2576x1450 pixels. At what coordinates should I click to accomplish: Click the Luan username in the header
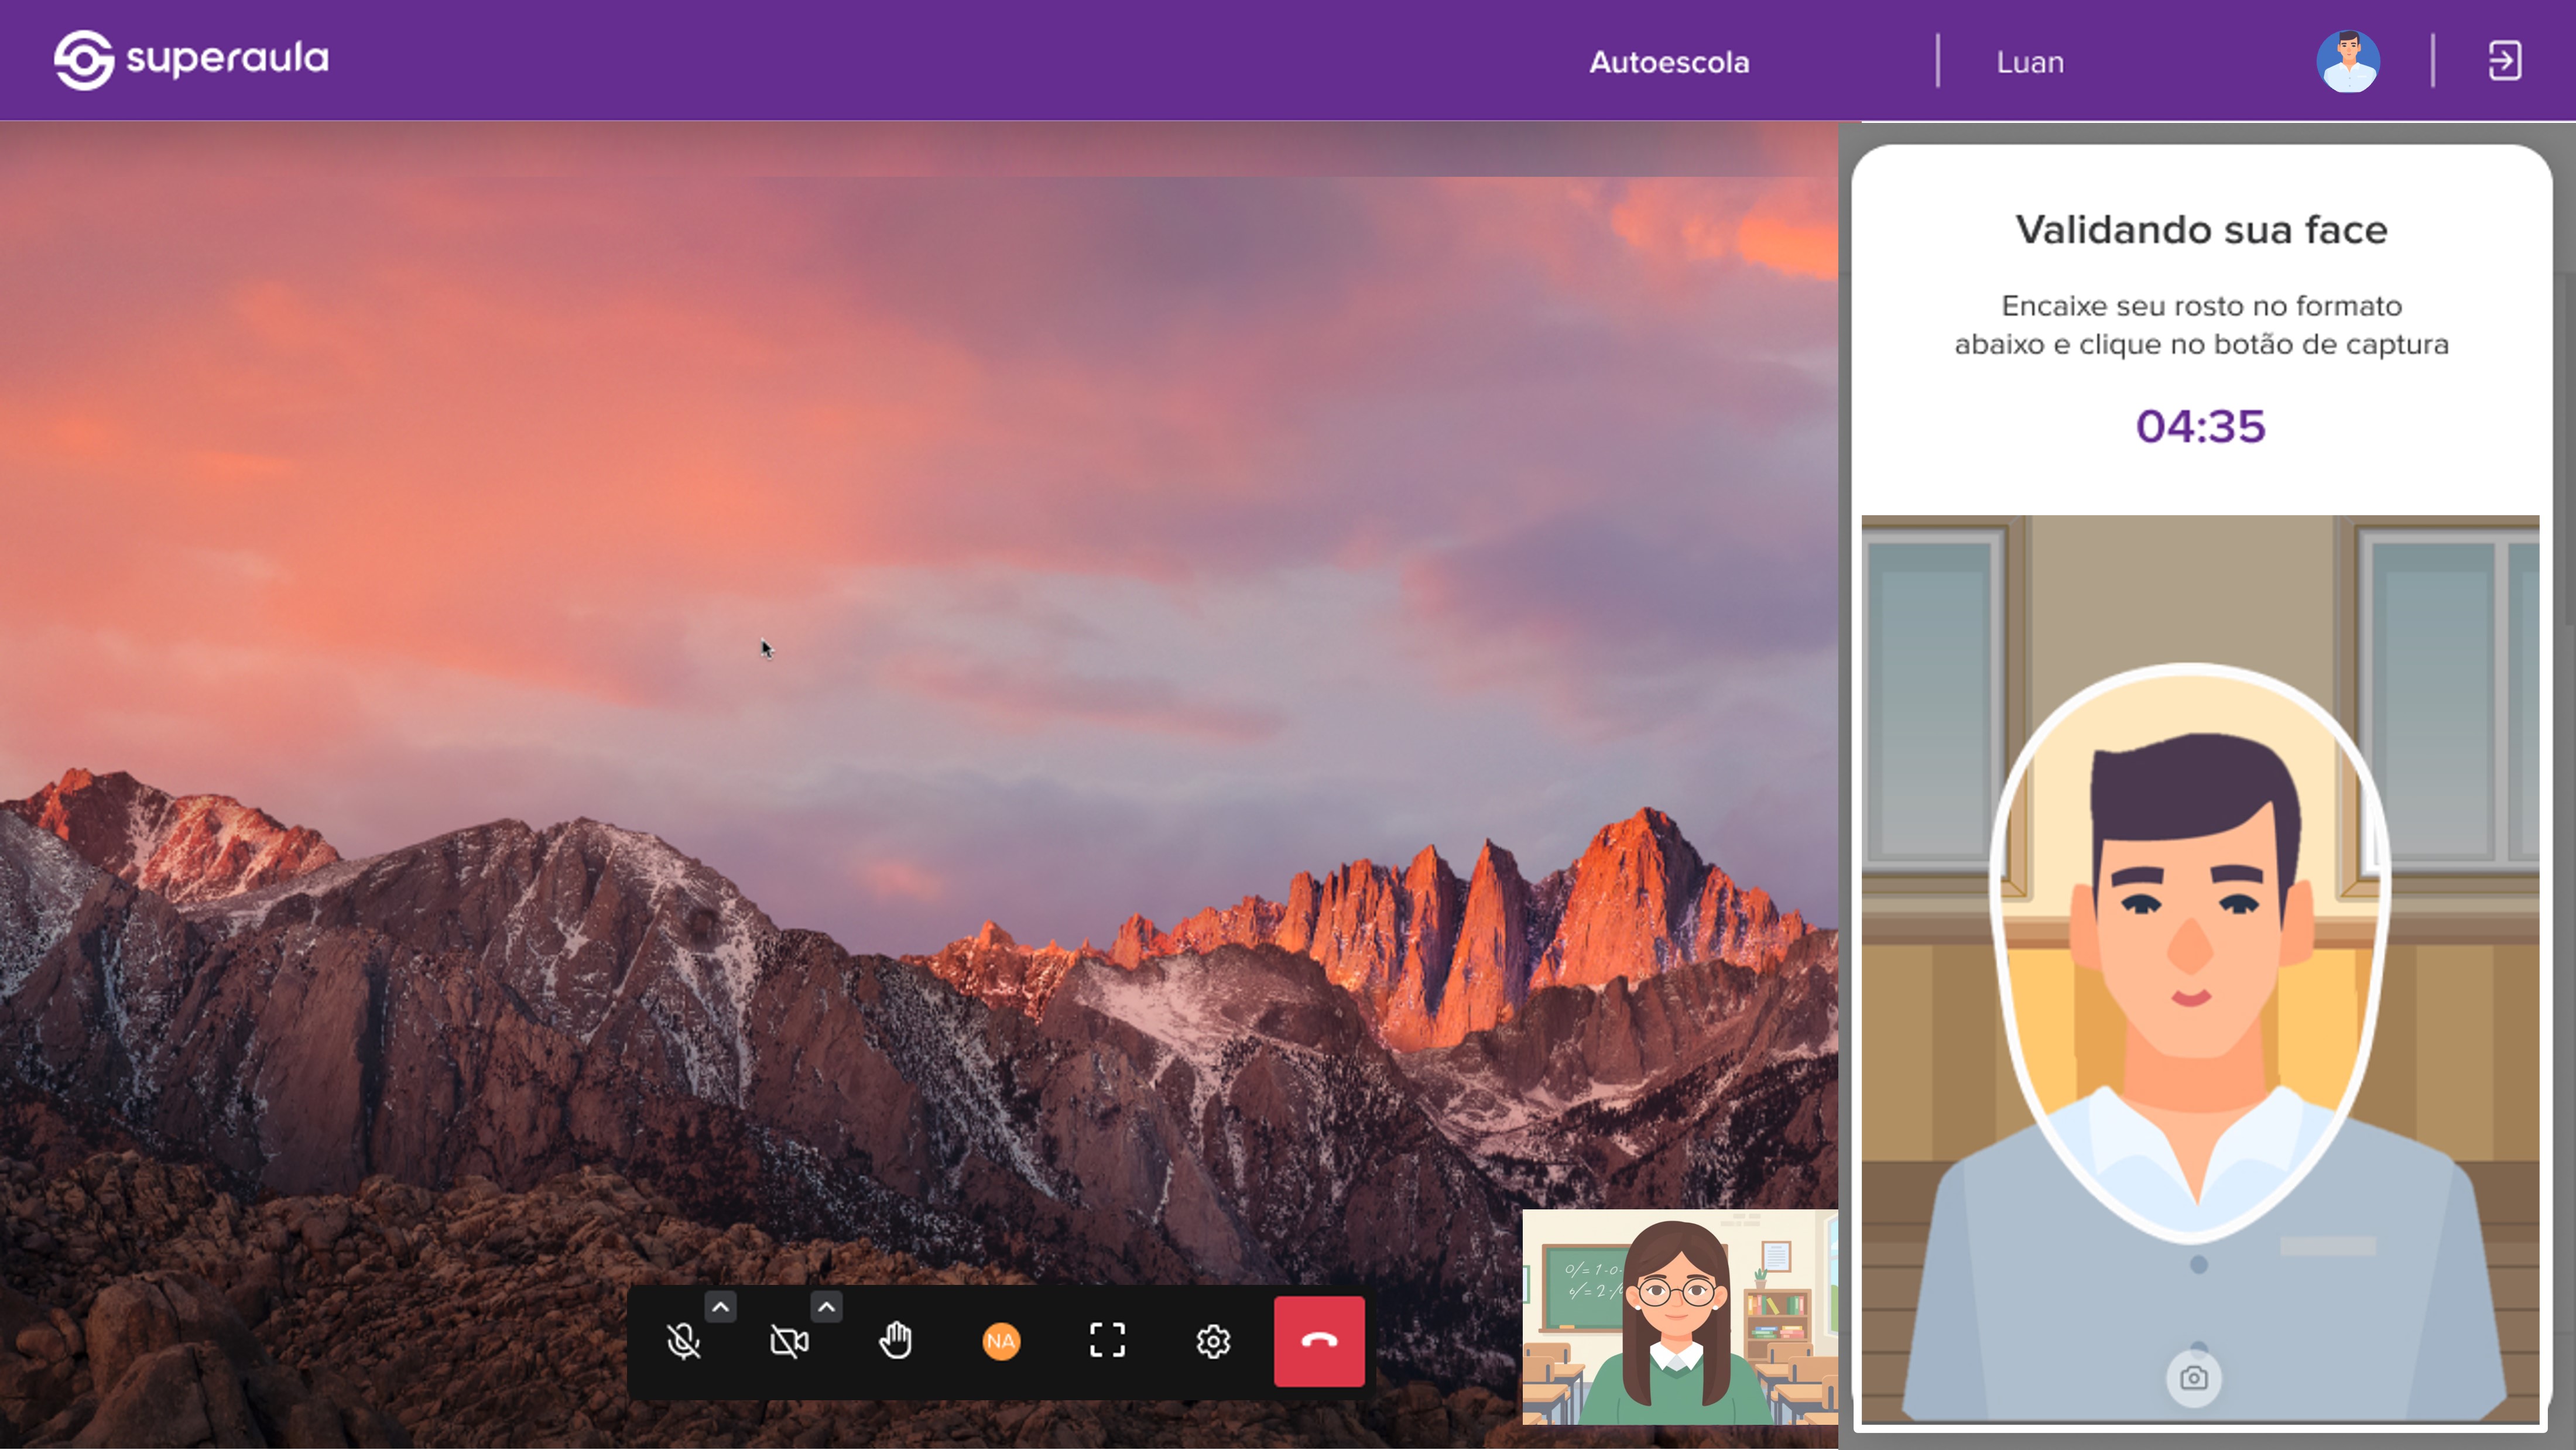(x=2030, y=62)
